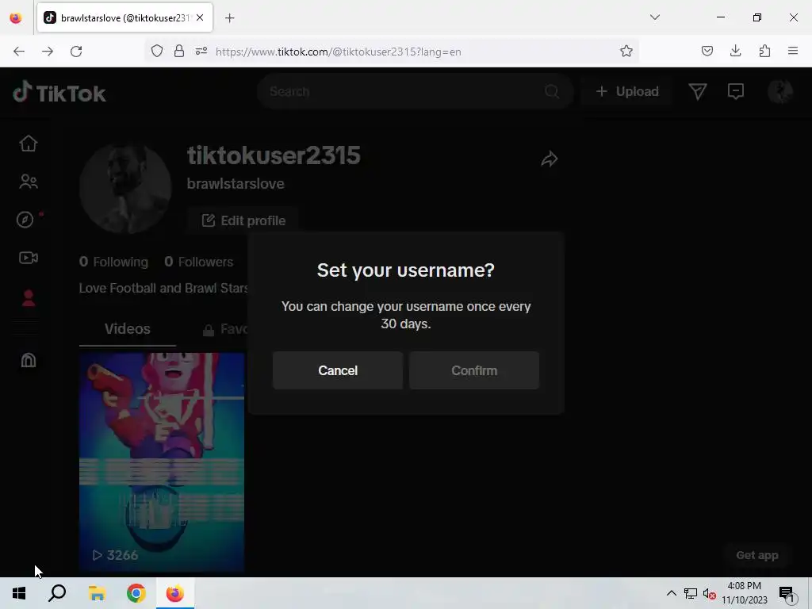
Task: Open the Friends sidebar icon
Action: (29, 182)
